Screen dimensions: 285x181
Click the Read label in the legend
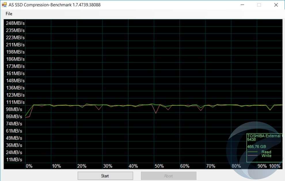(266, 152)
